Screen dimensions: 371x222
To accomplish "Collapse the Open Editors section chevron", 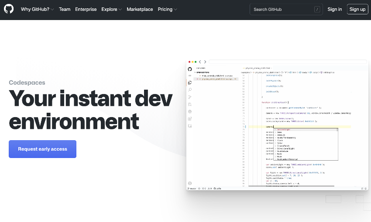I will [195, 72].
